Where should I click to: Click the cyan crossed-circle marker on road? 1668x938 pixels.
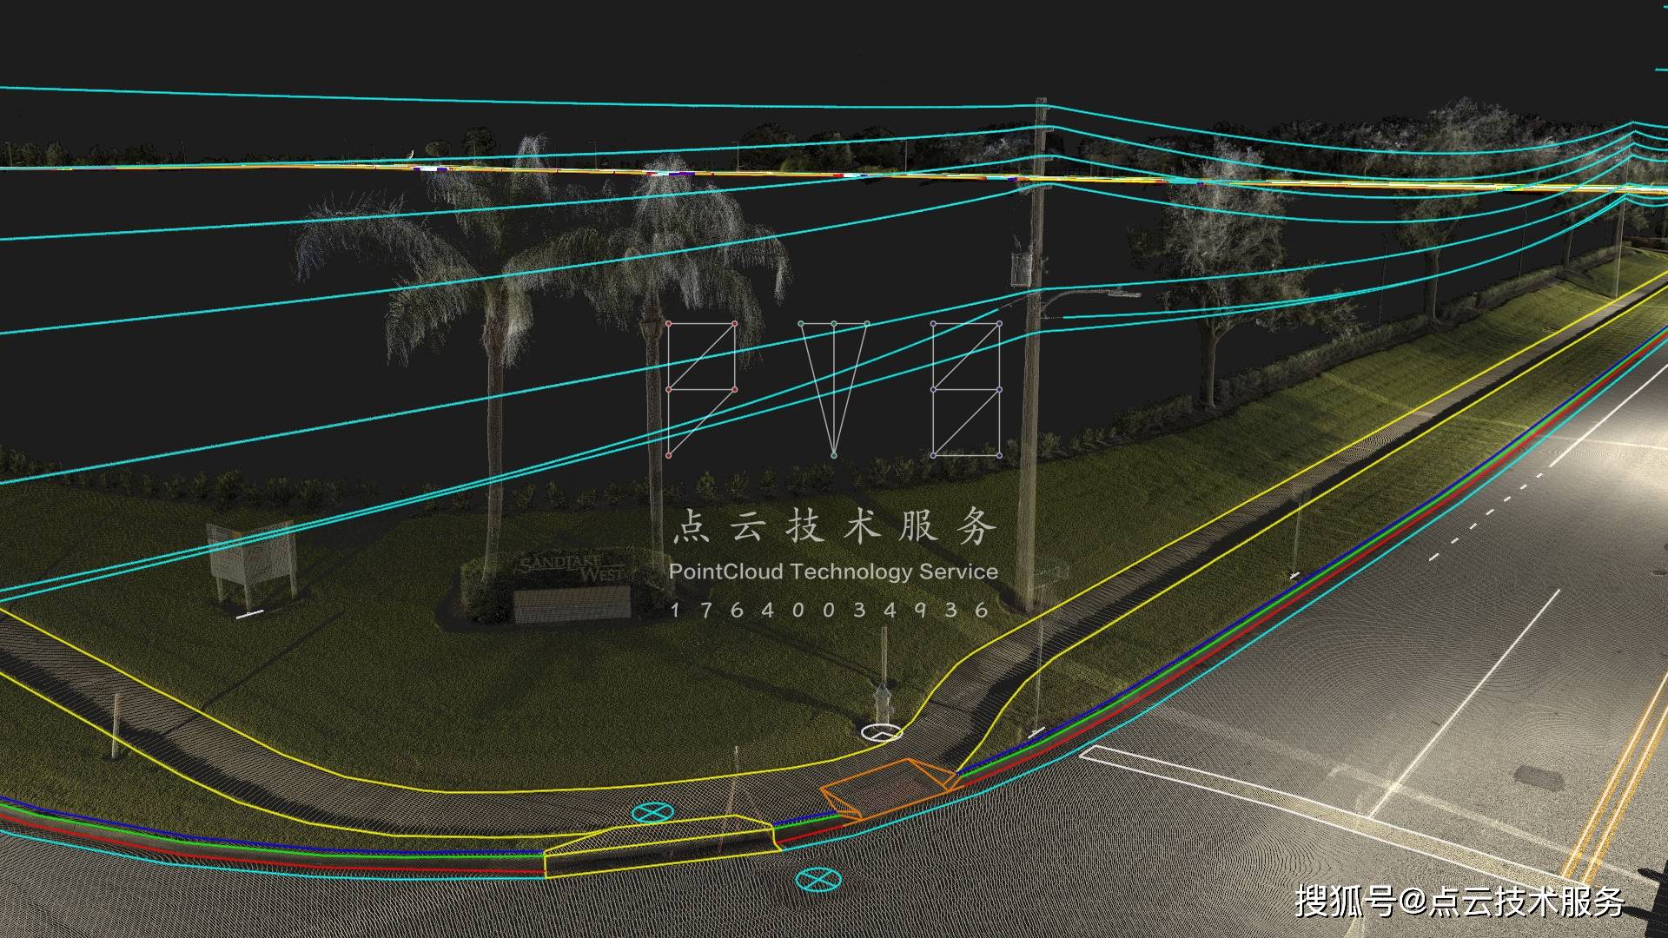tap(818, 880)
